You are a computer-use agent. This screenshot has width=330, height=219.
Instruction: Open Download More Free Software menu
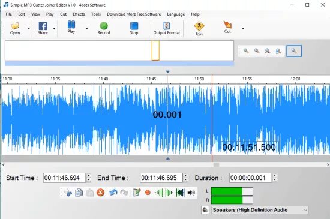[x=134, y=14]
